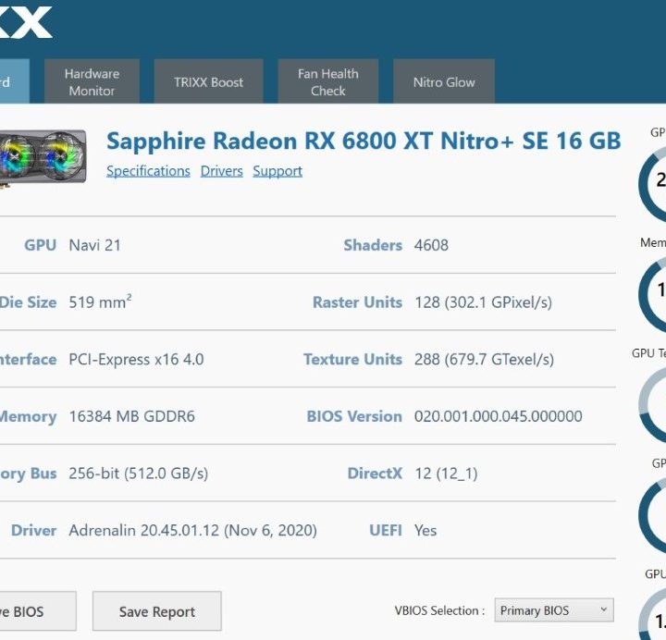
Task: Select the BIOS Version value 020.001.000.045.000000
Action: (499, 416)
